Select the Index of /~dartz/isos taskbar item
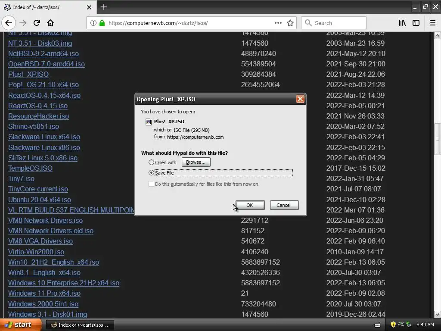 tap(80, 325)
